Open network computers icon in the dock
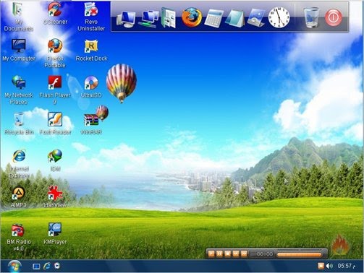Image resolution: width=364 pixels, height=273 pixels. point(148,18)
